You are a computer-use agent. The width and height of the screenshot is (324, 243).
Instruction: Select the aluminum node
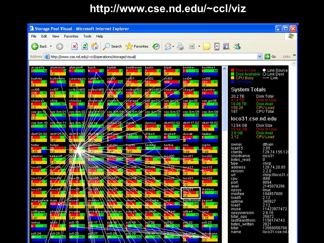(58, 71)
